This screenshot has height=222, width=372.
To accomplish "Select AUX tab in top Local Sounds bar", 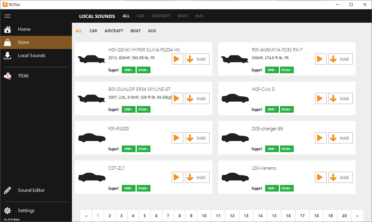I will (199, 16).
